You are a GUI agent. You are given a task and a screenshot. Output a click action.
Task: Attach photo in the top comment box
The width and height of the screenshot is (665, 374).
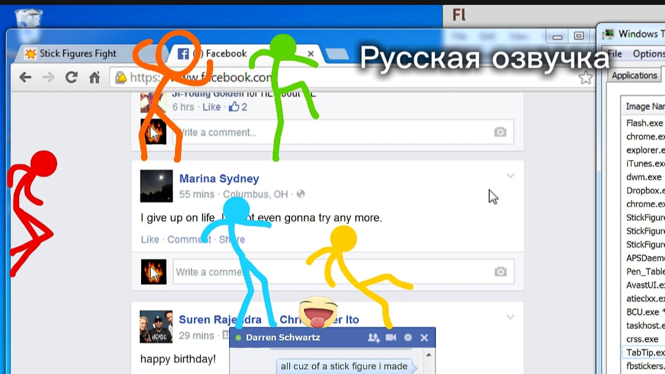[500, 132]
